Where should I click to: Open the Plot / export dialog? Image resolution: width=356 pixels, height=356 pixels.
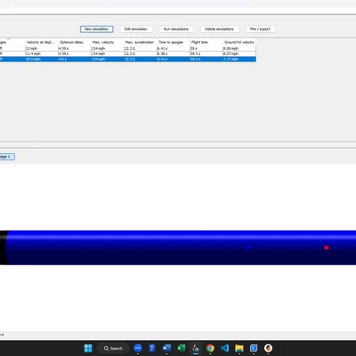point(260,29)
